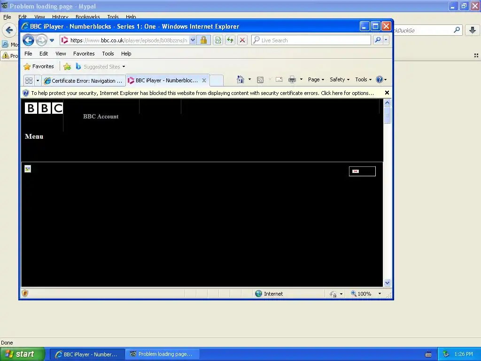
Task: Click the green Refresh arrows icon
Action: pyautogui.click(x=230, y=40)
